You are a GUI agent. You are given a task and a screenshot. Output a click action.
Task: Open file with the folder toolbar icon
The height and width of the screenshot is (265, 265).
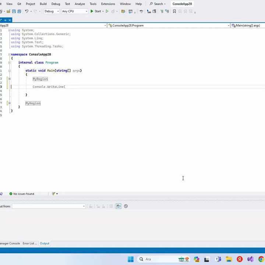tap(8, 11)
